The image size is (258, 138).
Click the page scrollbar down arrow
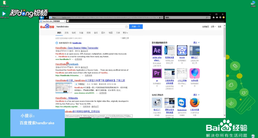[x=225, y=115]
